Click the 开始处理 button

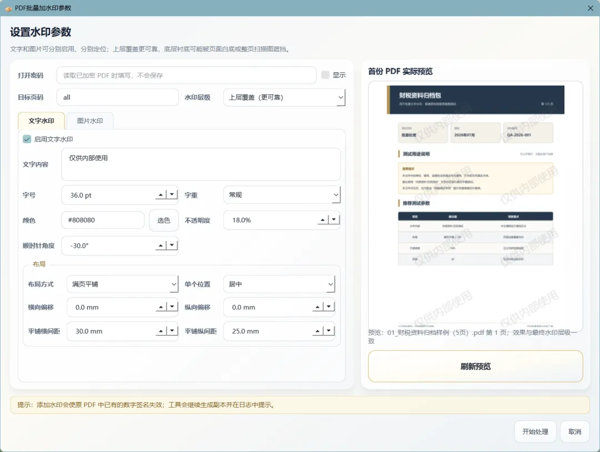535,432
